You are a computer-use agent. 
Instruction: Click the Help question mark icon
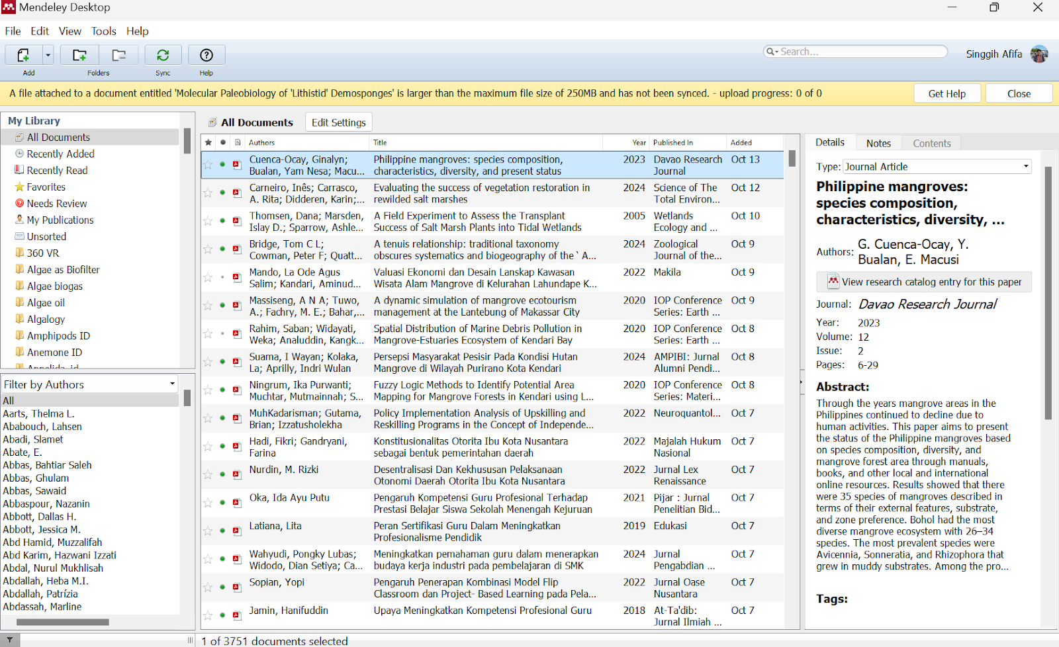click(x=207, y=55)
